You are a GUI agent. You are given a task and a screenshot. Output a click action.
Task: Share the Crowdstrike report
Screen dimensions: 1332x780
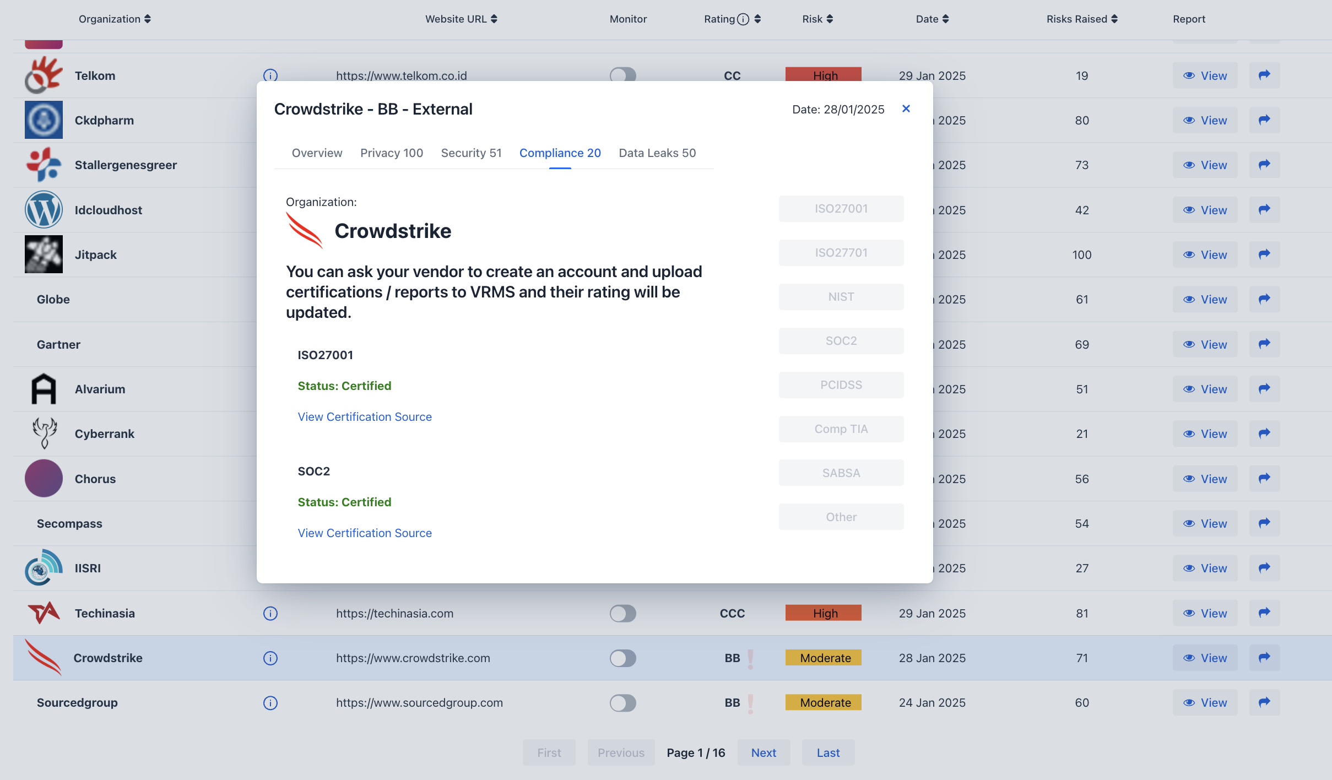[x=1264, y=658]
